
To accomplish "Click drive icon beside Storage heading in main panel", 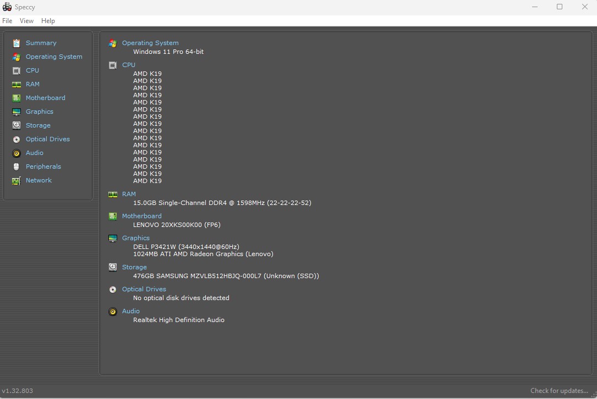I will [x=113, y=268].
